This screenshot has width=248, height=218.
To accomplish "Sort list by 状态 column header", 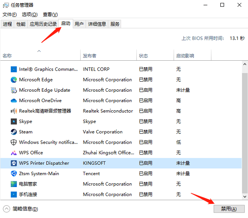I will [x=155, y=56].
